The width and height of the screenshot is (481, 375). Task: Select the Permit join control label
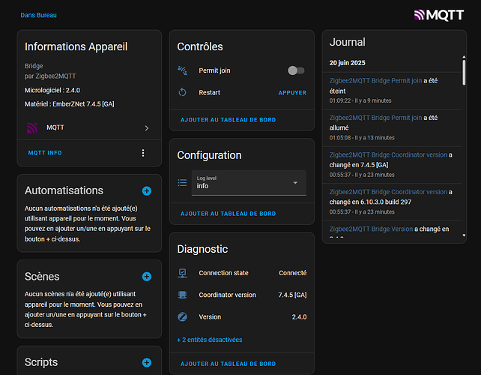click(214, 70)
